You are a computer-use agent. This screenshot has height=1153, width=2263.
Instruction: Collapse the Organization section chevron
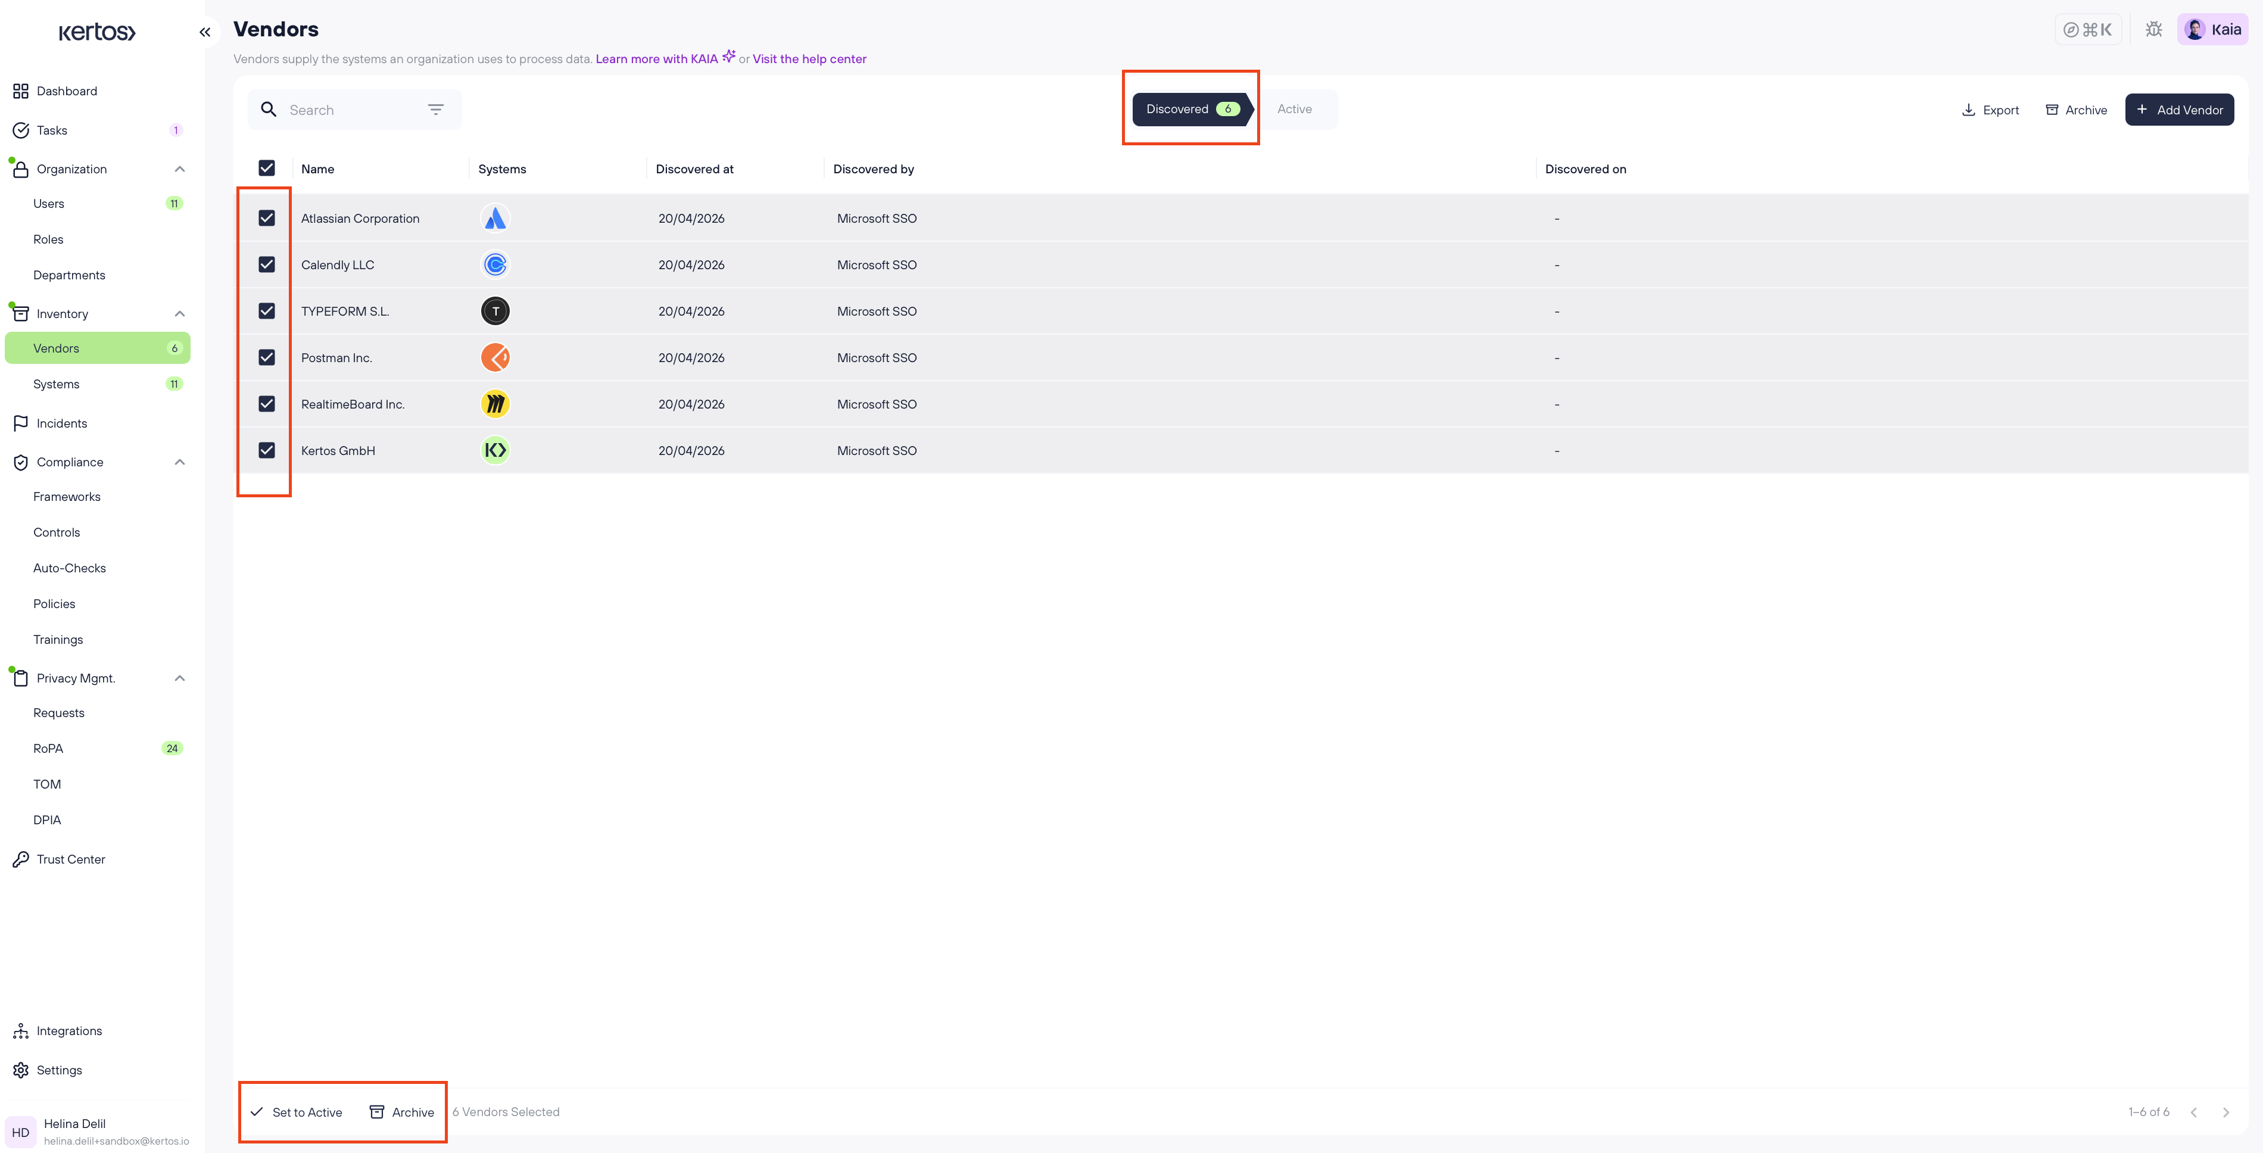[180, 169]
